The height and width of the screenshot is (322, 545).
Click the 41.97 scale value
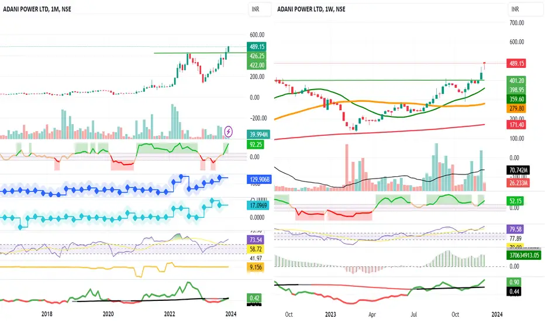pos(256,258)
